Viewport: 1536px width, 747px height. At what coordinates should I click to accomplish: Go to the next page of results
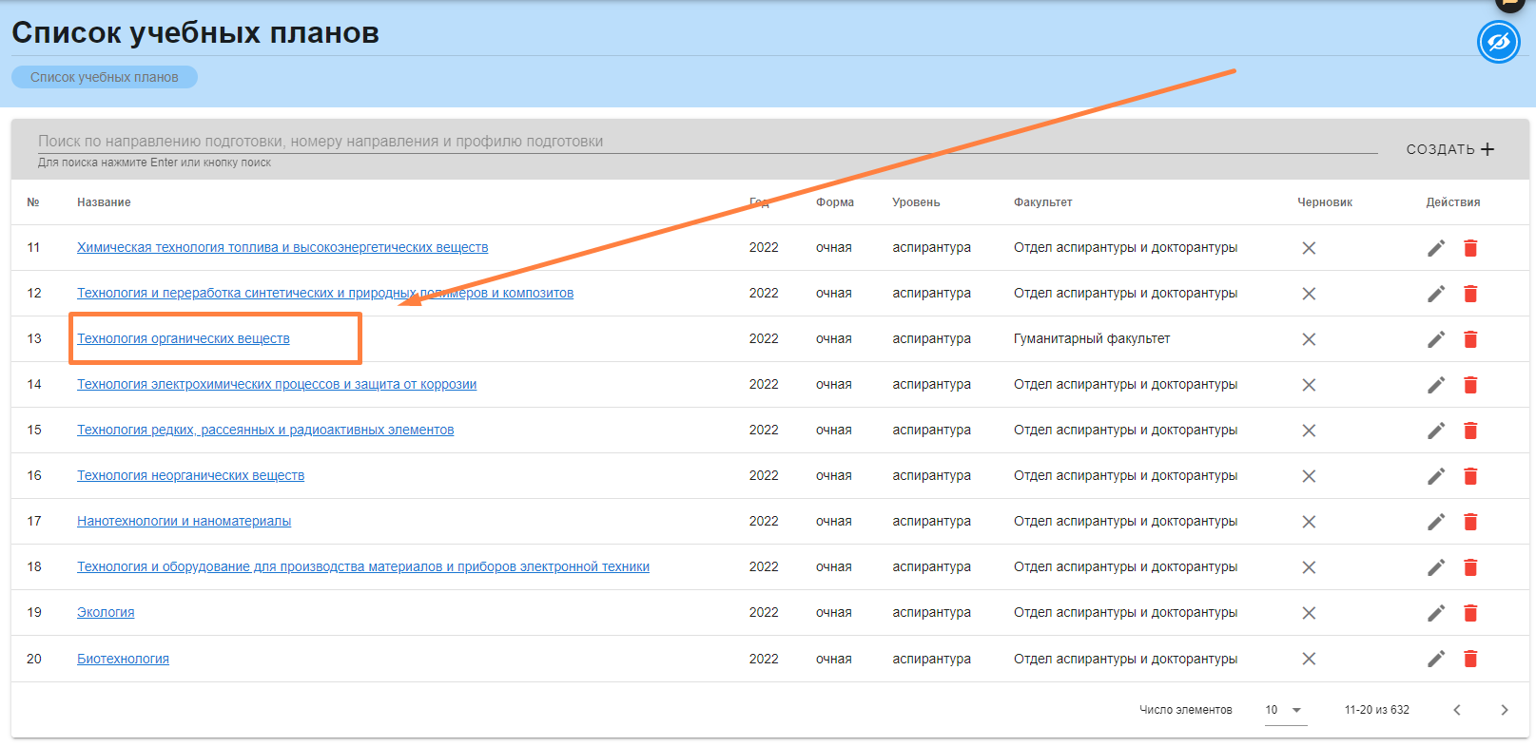point(1504,710)
